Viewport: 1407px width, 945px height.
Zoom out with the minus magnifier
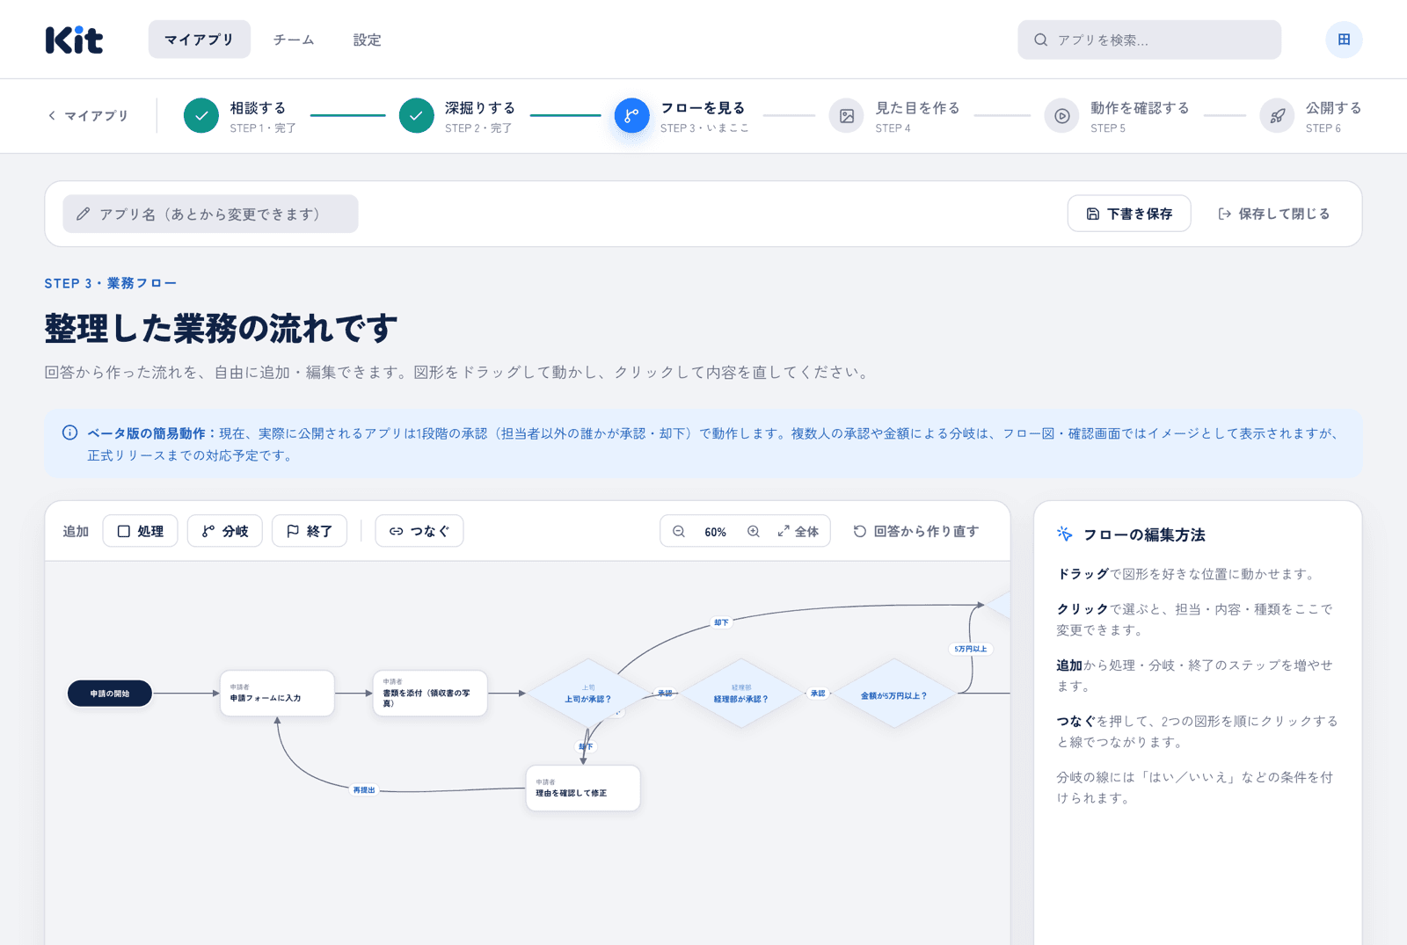[x=679, y=531]
